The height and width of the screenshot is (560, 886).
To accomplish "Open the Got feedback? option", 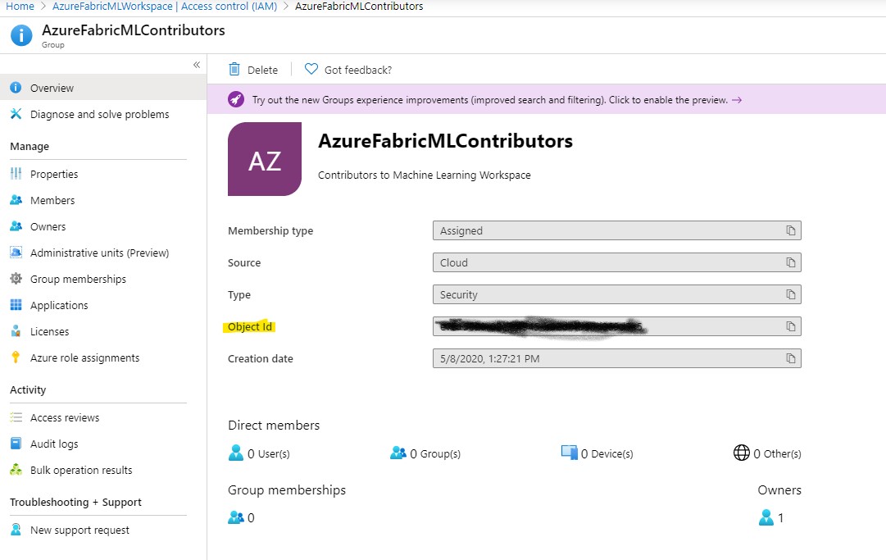I will pyautogui.click(x=348, y=70).
